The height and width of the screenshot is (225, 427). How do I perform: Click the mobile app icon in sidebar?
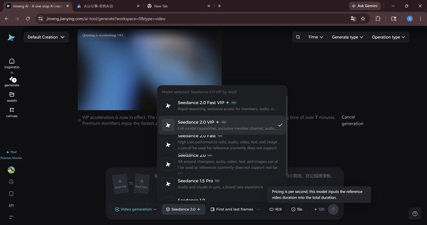point(11,194)
